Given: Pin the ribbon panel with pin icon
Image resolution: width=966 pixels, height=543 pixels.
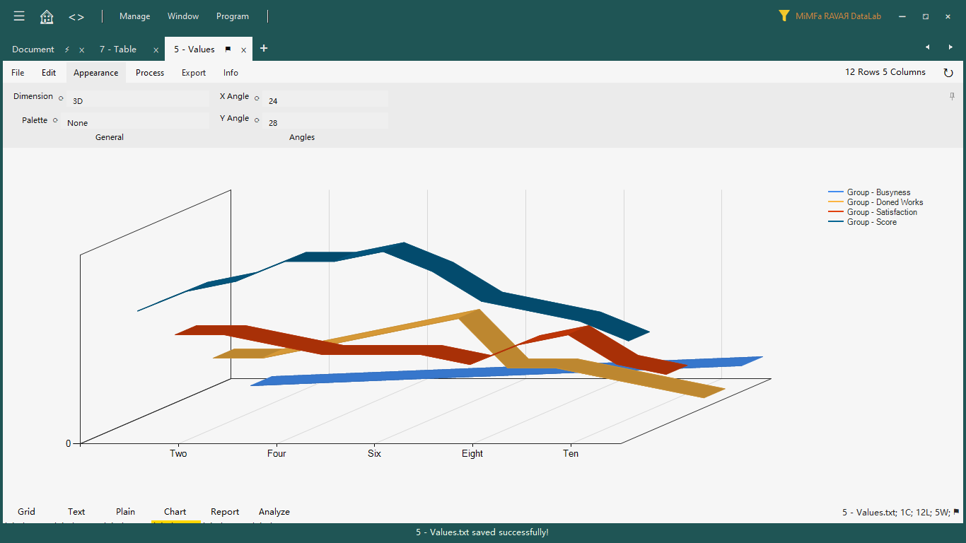Looking at the screenshot, I should (x=952, y=96).
